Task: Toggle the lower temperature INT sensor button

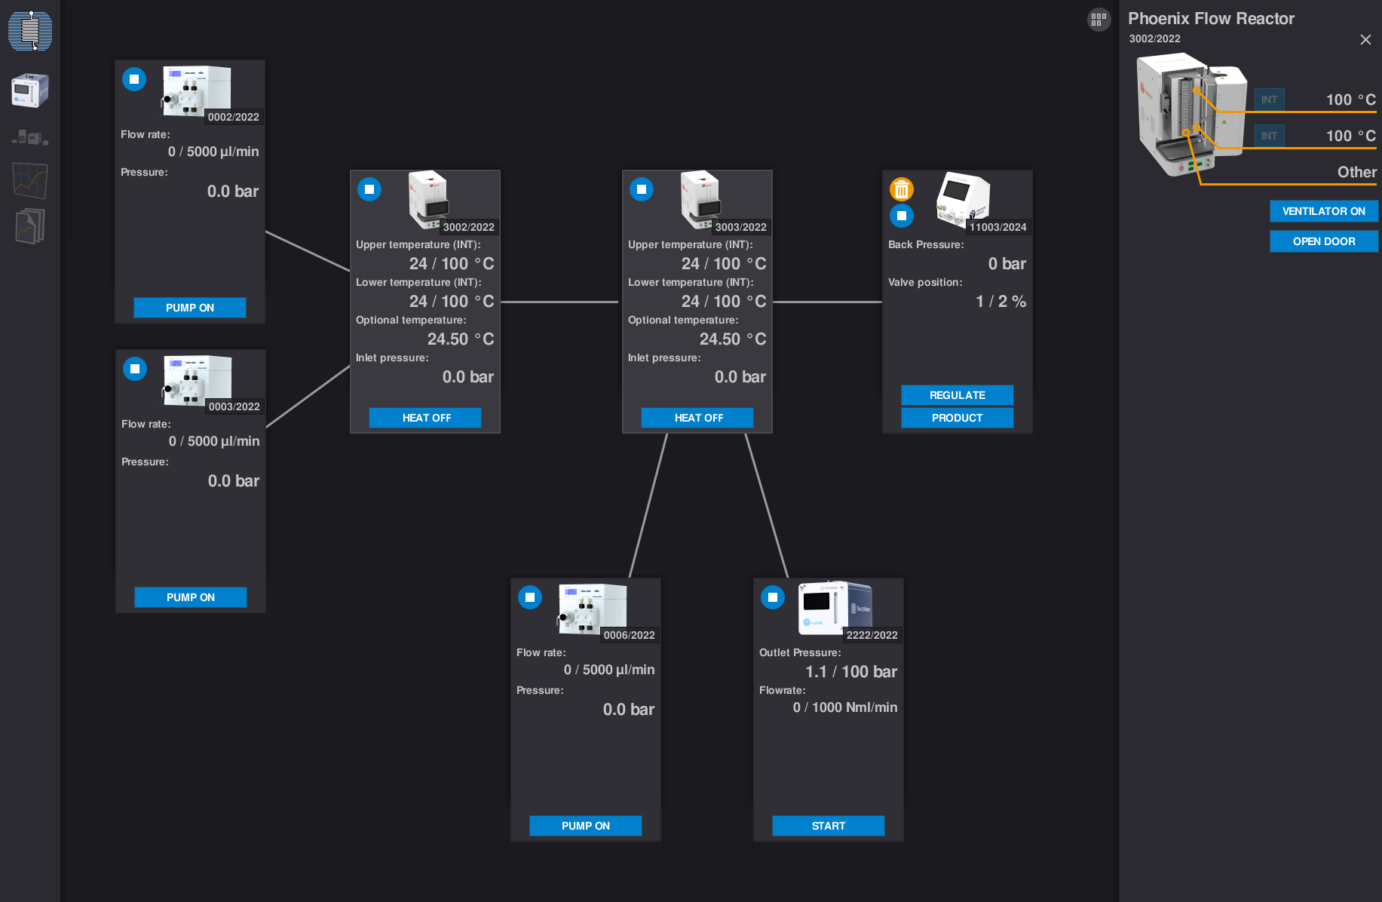Action: coord(1269,136)
